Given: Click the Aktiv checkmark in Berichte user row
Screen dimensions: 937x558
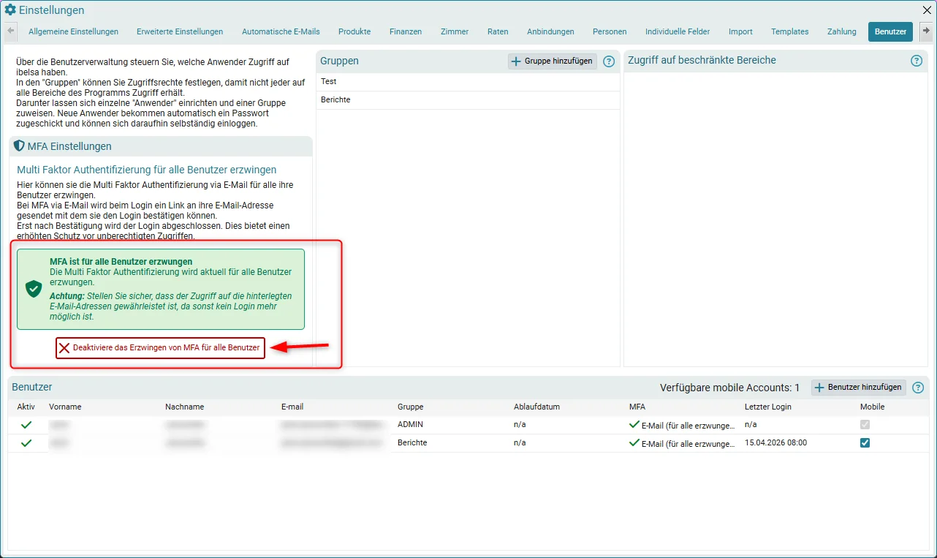Looking at the screenshot, I should [26, 443].
